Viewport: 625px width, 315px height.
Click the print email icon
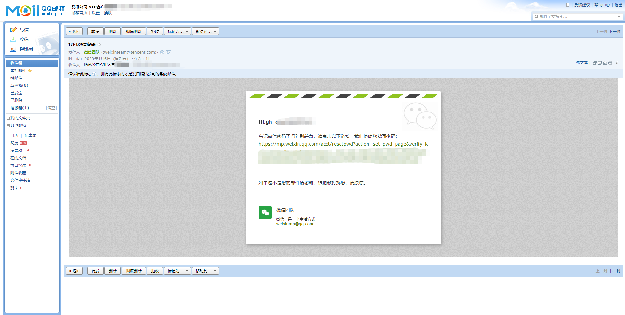tap(610, 63)
